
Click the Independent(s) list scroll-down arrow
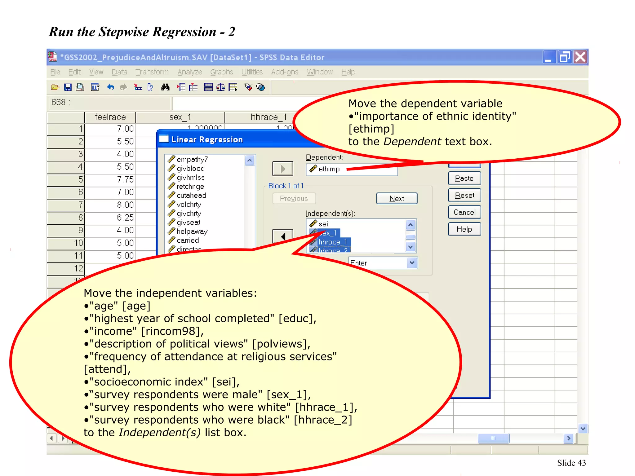point(411,247)
